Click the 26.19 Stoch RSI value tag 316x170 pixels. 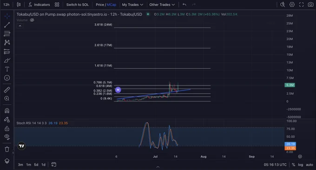tap(290, 144)
